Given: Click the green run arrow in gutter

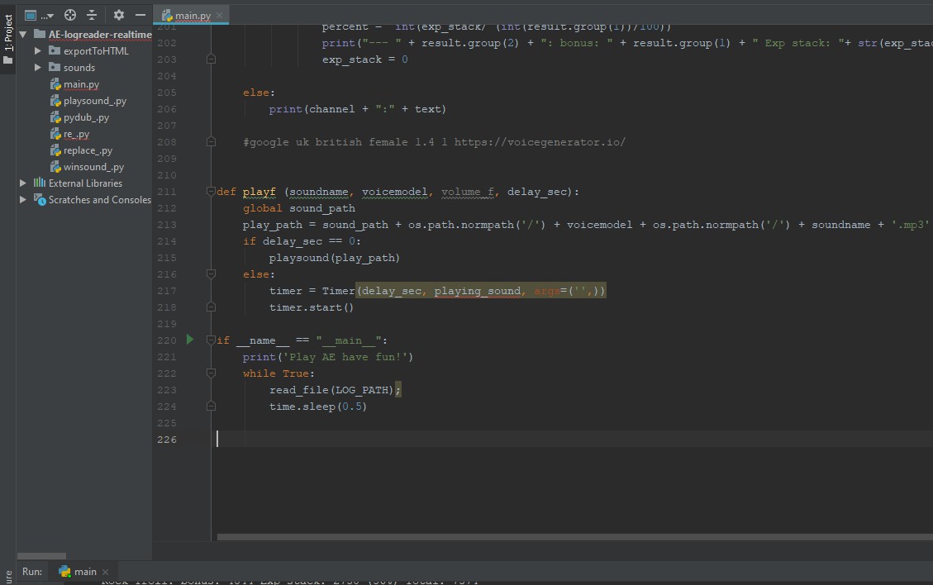Looking at the screenshot, I should point(190,340).
